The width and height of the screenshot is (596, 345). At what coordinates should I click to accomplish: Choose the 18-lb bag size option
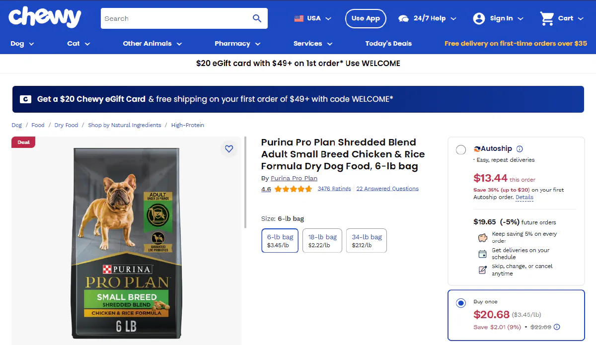click(x=322, y=241)
